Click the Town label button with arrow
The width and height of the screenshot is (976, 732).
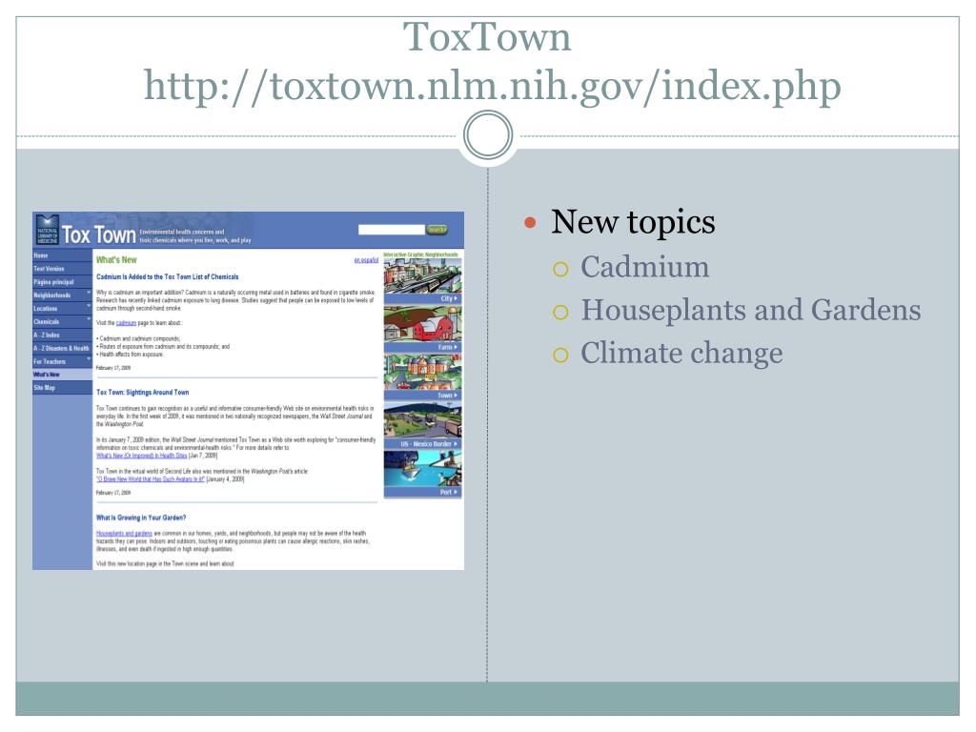pos(422,396)
